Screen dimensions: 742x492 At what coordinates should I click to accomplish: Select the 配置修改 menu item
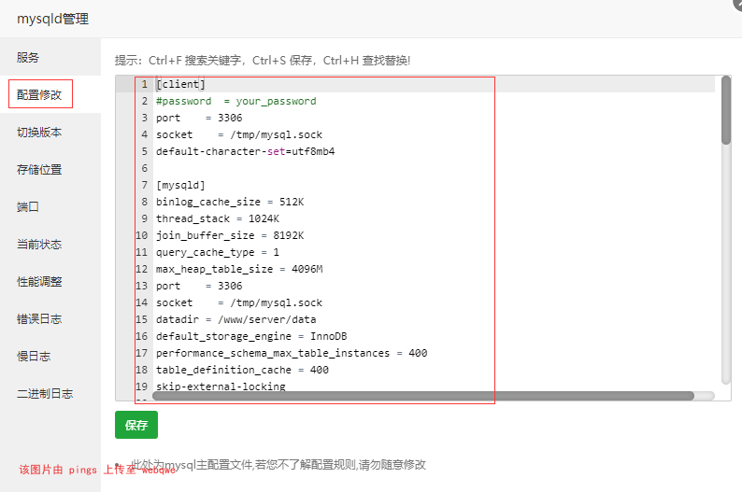[40, 94]
